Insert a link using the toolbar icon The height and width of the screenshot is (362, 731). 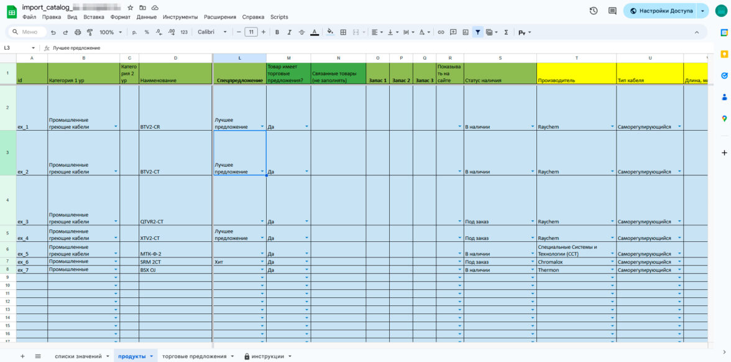[441, 32]
